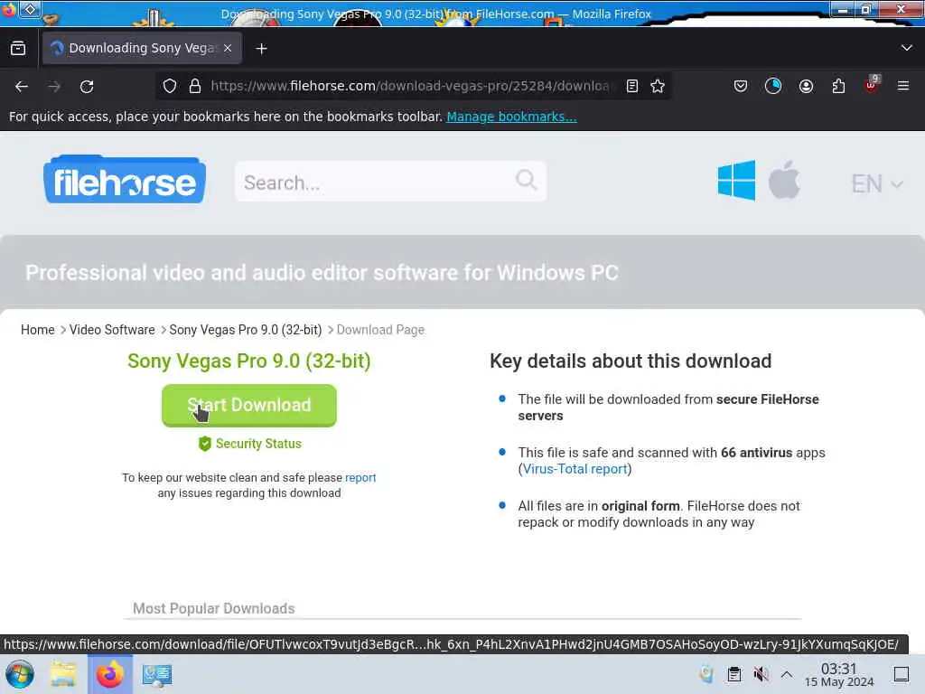Open the Windows Start orb
925x694 pixels.
tap(20, 674)
